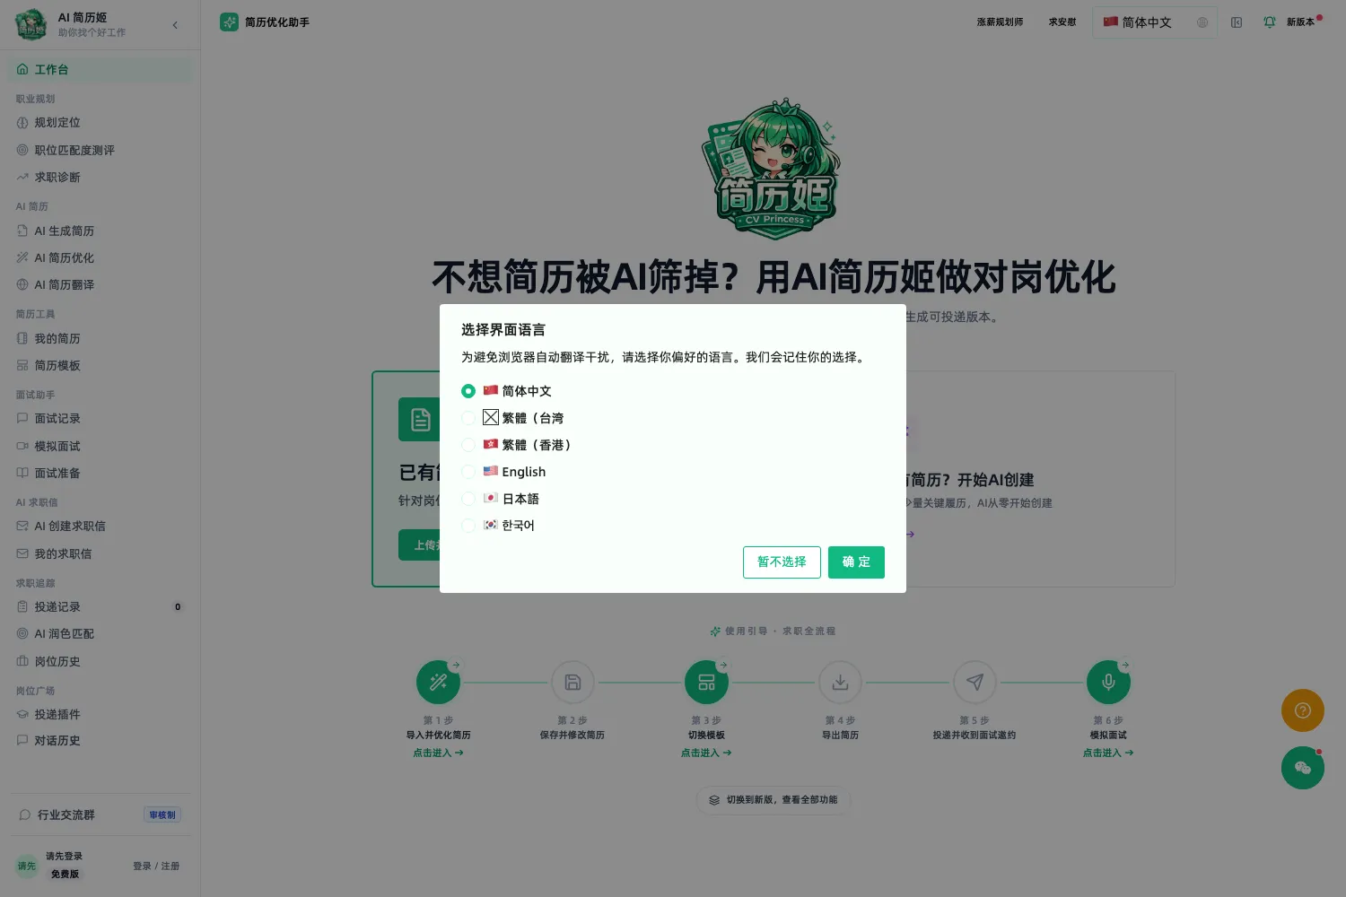Viewport: 1346px width, 897px height.
Task: Click 点击进入 under 导入并优化简历
Action: 438,753
